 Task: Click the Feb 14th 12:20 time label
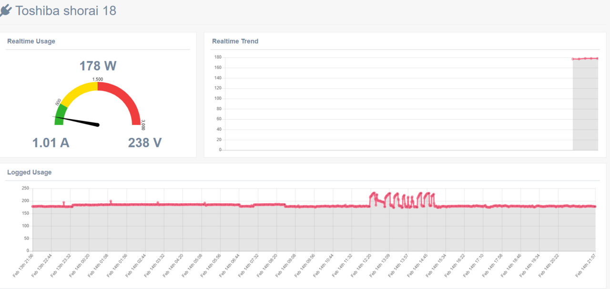coord(361,266)
